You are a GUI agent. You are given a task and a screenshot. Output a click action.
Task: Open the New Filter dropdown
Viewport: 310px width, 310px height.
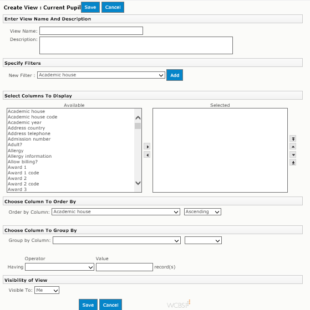pos(101,75)
